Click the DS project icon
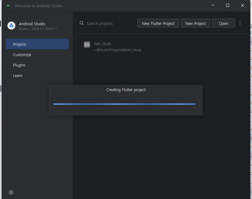Screen dimensions: 252x199 [x=87, y=44]
